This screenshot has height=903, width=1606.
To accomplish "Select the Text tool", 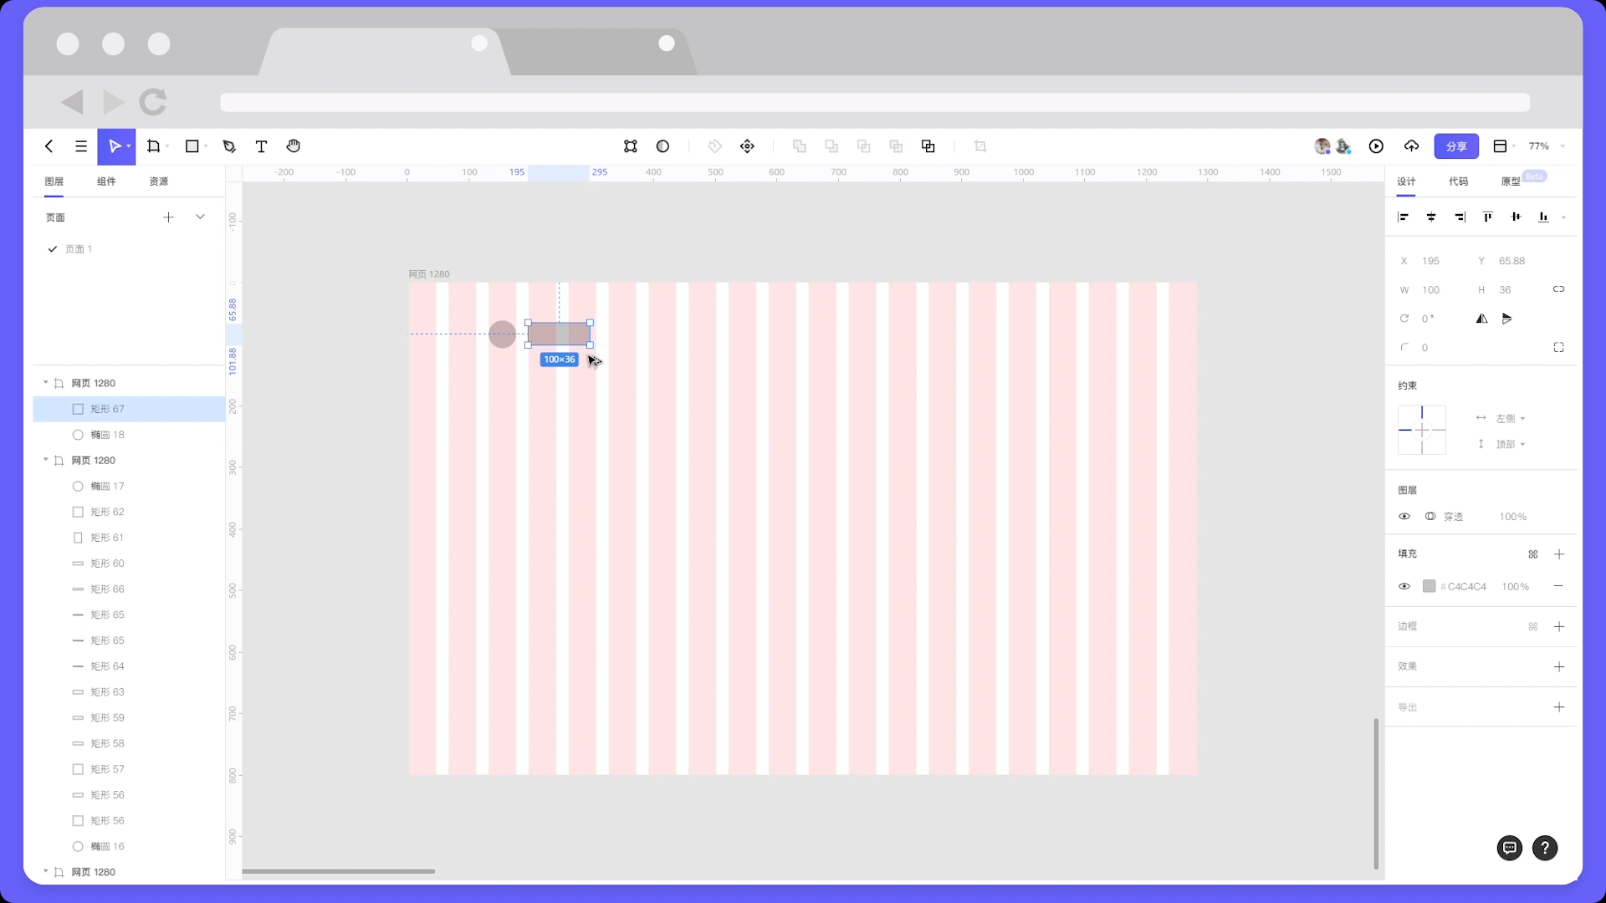I will [261, 146].
